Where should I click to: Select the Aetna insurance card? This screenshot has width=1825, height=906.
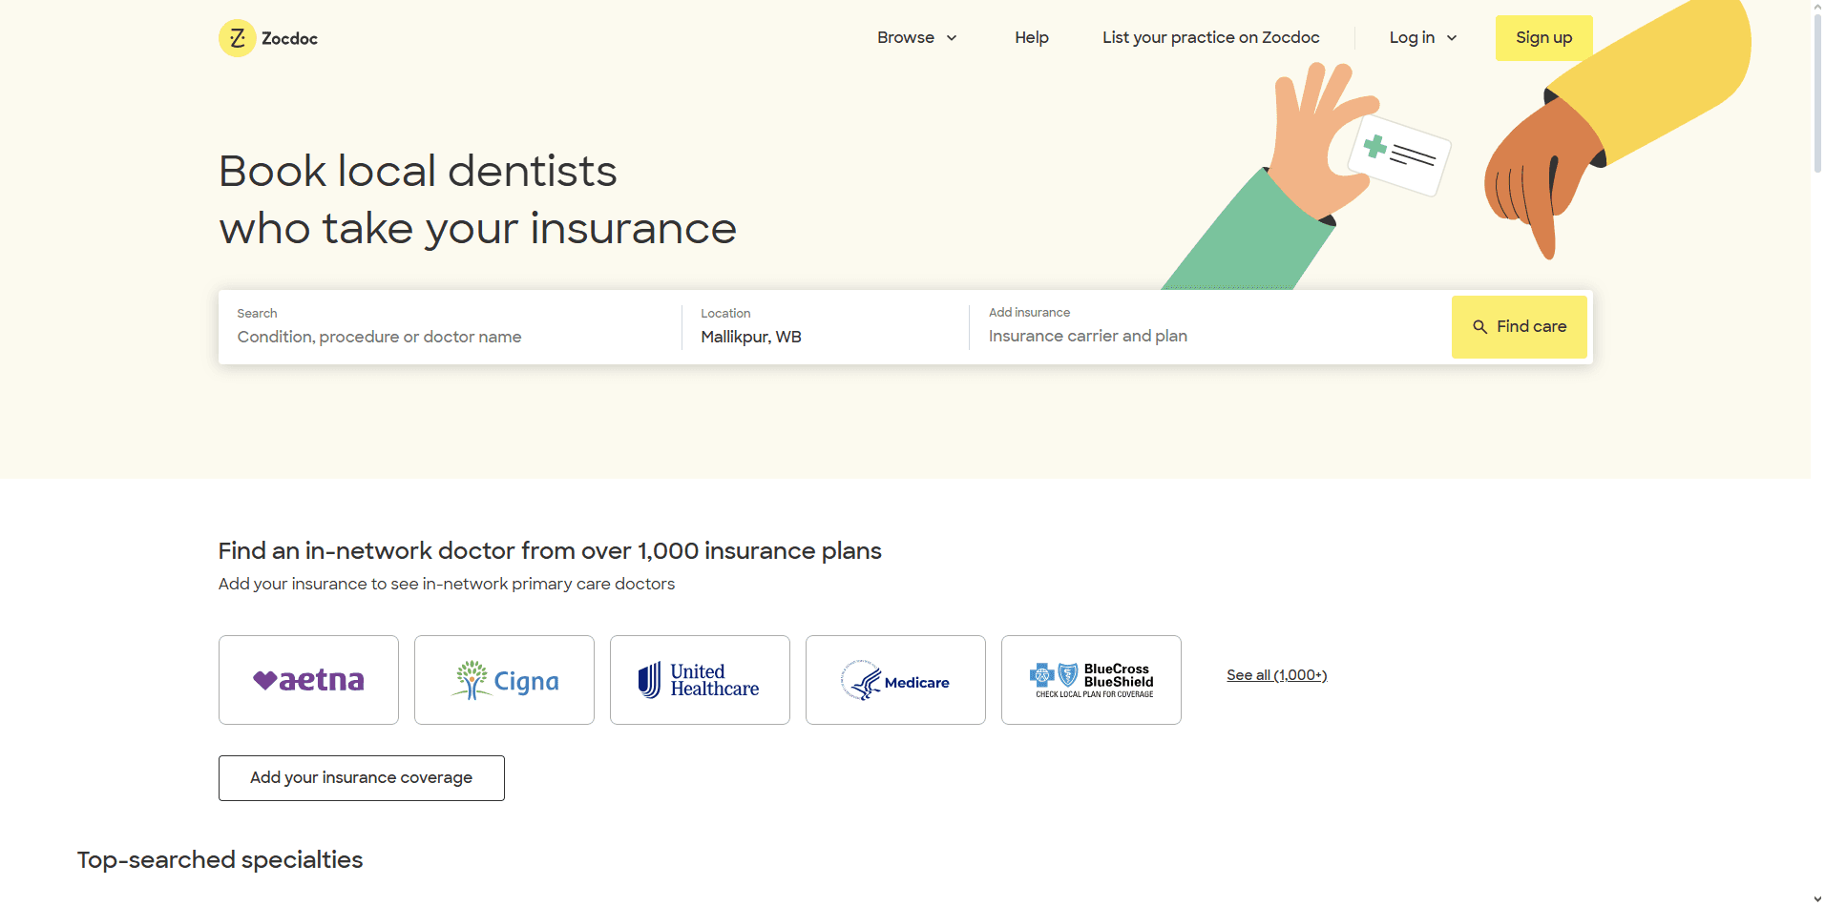click(x=308, y=680)
